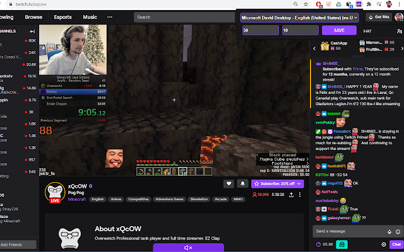Viewport: 404px width, 252px height.
Task: Click the Add Friends search box
Action: (x=18, y=244)
